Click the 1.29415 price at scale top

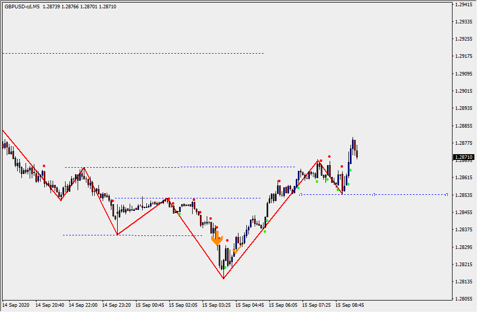pyautogui.click(x=463, y=4)
